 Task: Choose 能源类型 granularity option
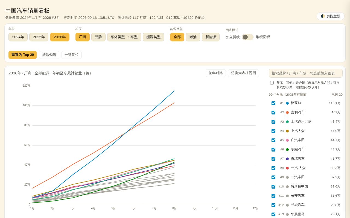click(x=153, y=37)
